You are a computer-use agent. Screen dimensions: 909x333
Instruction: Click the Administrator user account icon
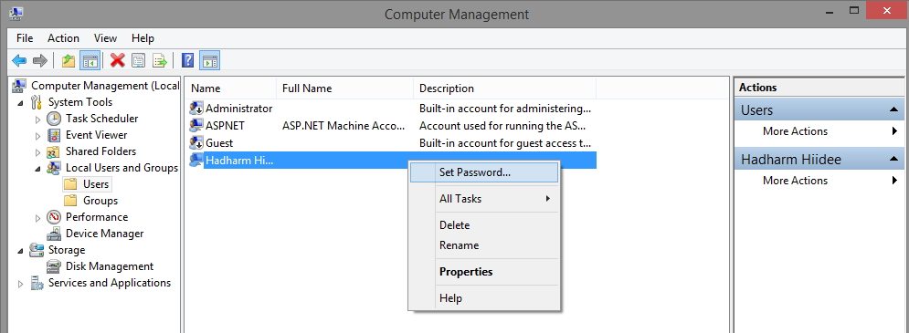coord(196,109)
